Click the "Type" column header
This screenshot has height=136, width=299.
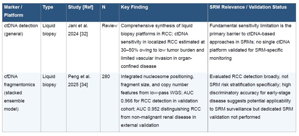click(48, 7)
